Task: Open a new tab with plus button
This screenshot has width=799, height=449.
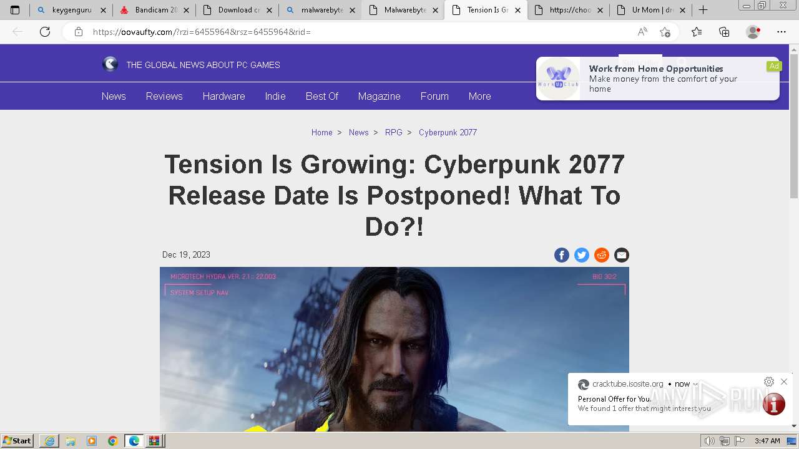Action: (703, 10)
